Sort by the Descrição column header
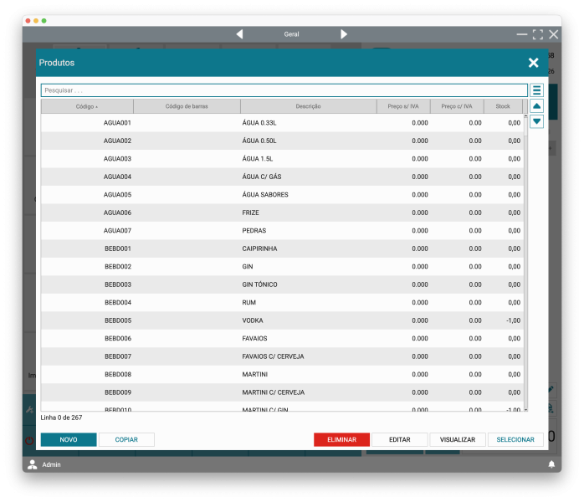This screenshot has width=584, height=502. tap(308, 106)
